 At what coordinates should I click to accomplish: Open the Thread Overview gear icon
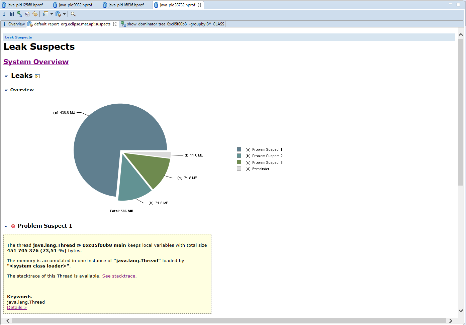(35, 14)
